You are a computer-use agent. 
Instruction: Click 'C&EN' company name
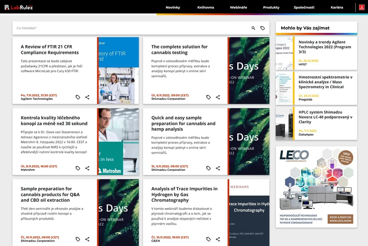coord(155,241)
